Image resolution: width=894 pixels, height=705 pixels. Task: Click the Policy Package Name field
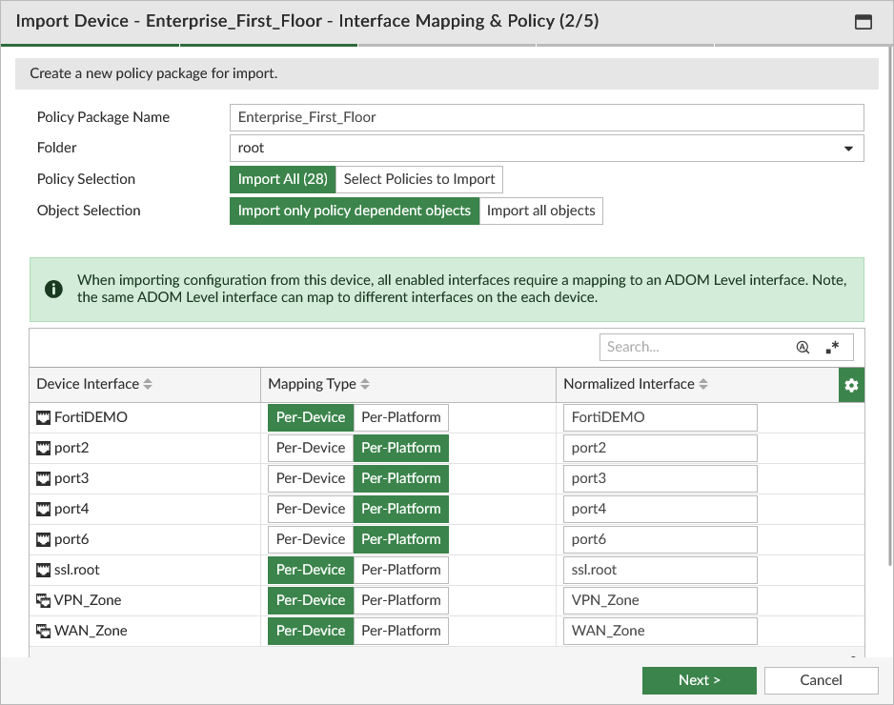point(547,117)
